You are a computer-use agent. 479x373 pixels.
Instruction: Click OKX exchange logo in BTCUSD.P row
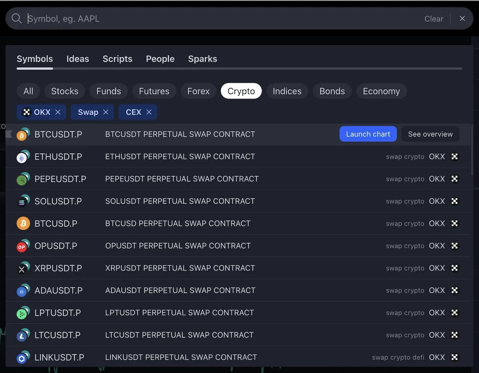point(454,224)
